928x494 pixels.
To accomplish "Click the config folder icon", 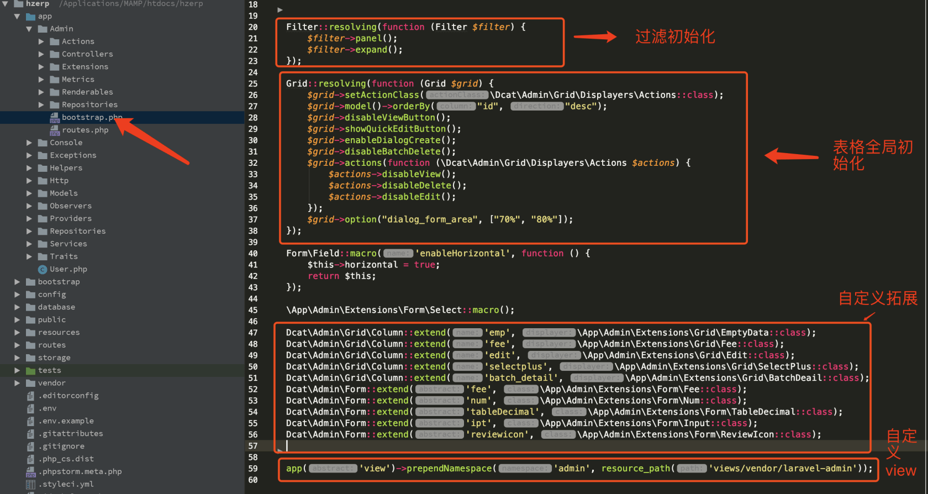I will (x=30, y=295).
